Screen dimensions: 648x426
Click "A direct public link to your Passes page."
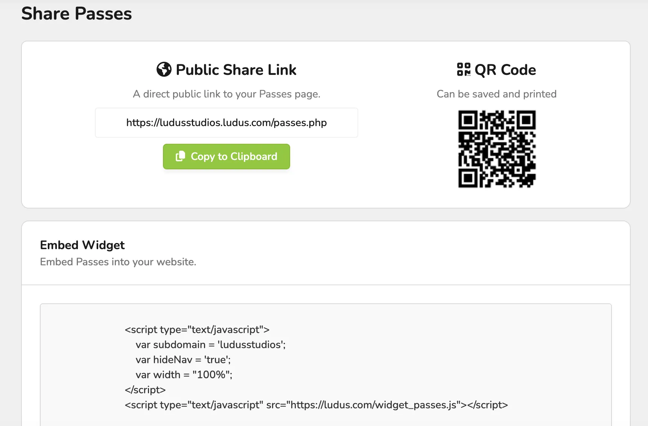227,94
